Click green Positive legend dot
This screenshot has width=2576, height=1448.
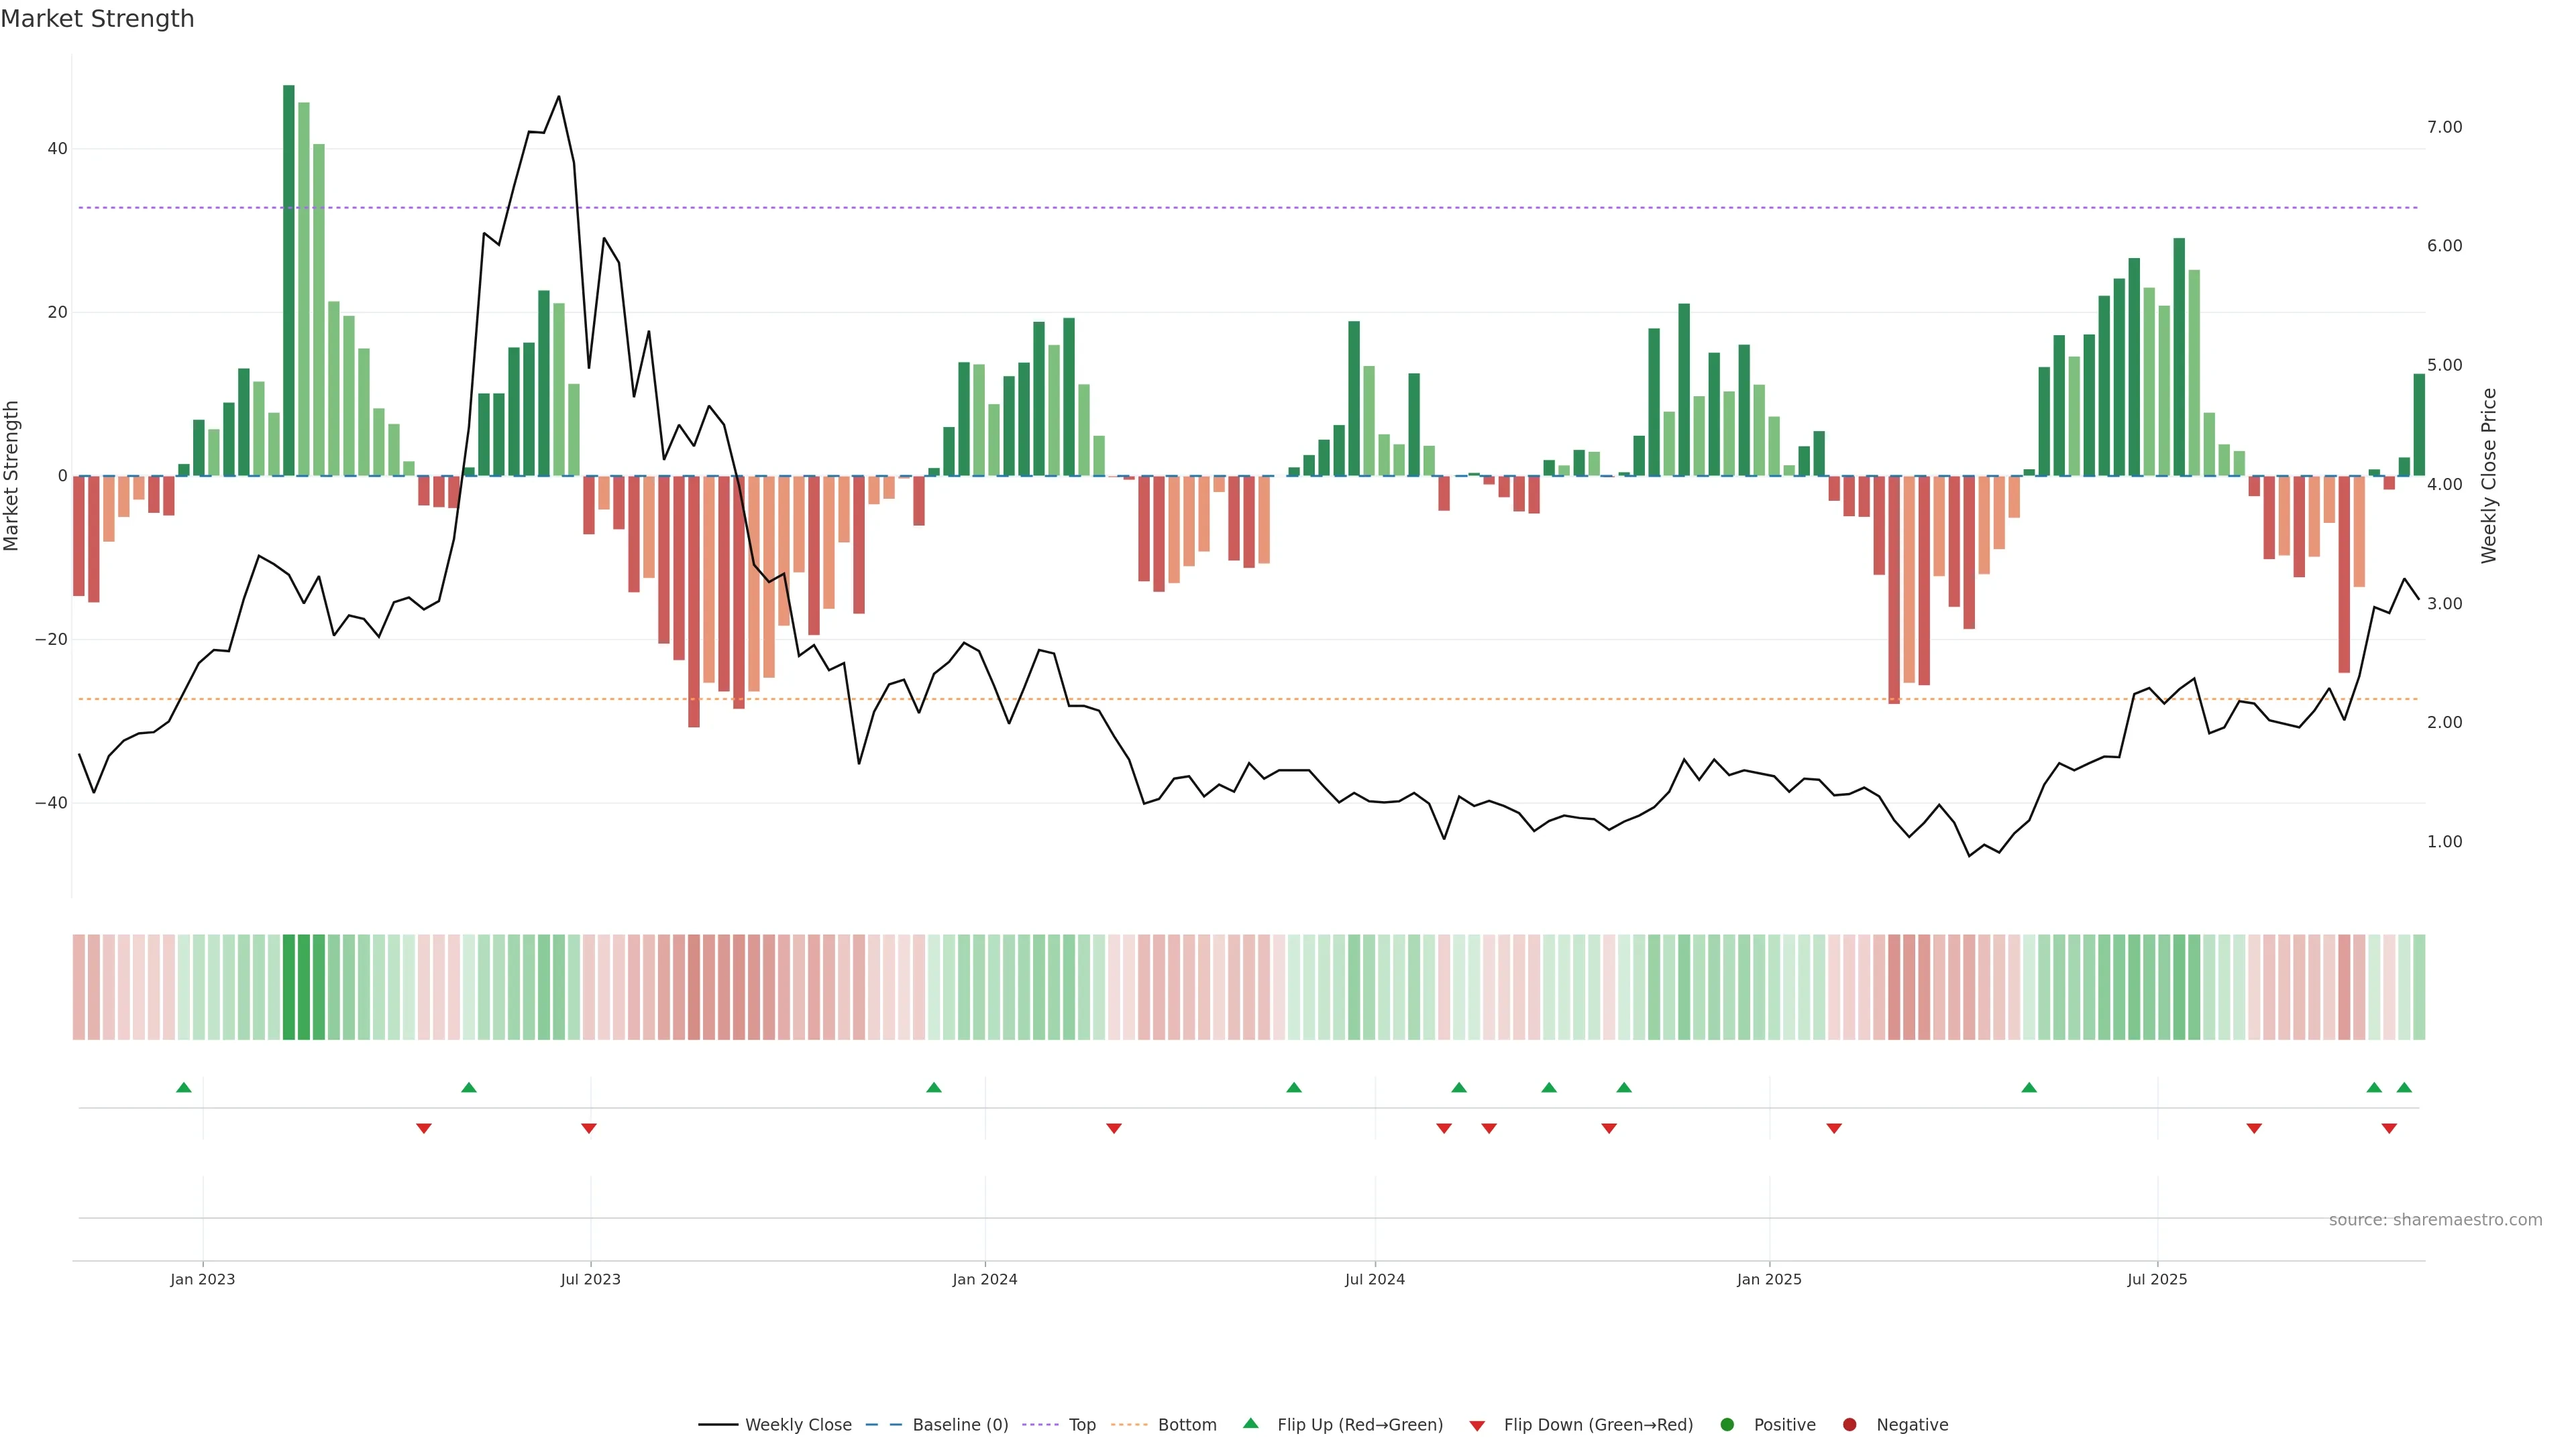(1727, 1425)
